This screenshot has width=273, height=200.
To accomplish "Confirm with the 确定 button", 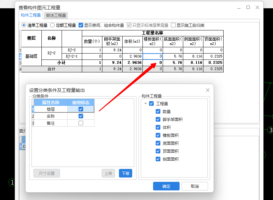I will tap(166, 186).
